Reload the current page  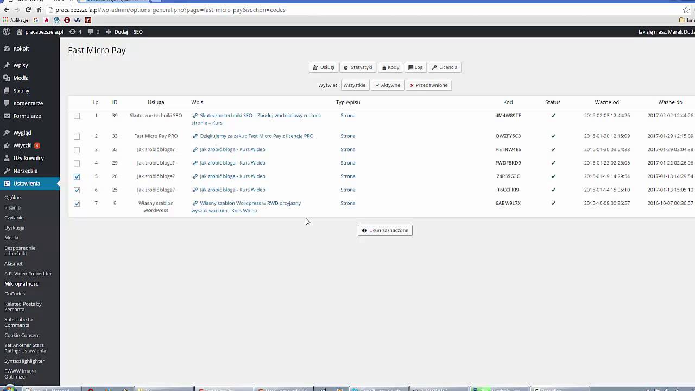[x=28, y=10]
